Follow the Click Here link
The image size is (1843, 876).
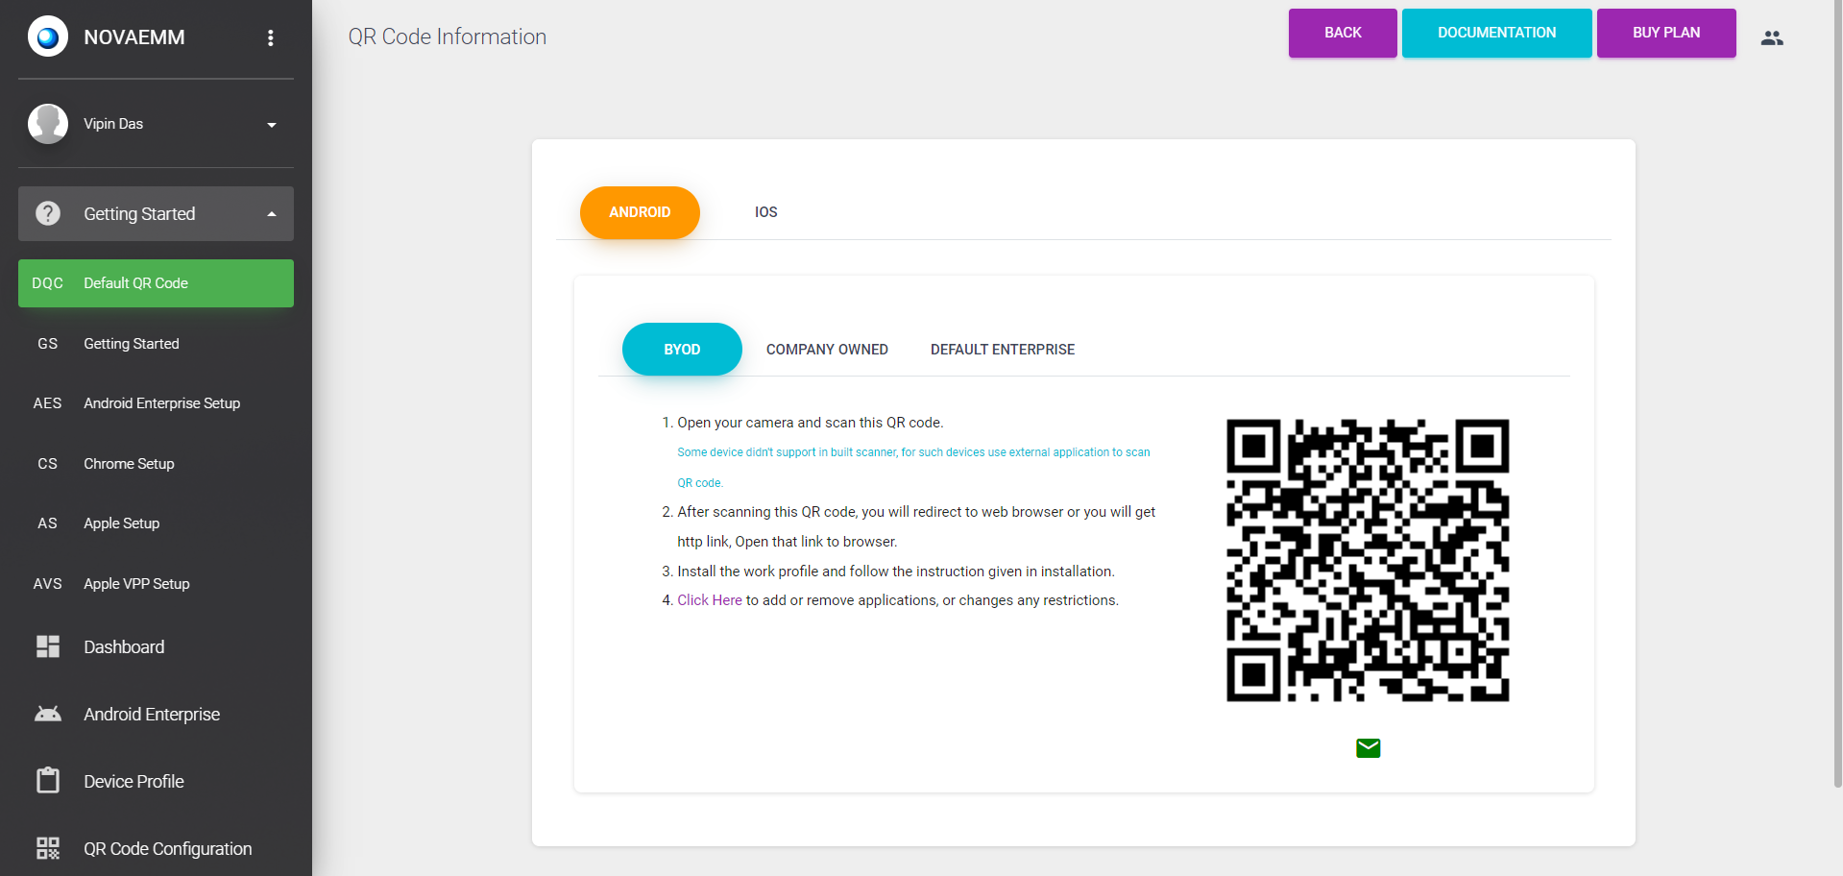(710, 600)
